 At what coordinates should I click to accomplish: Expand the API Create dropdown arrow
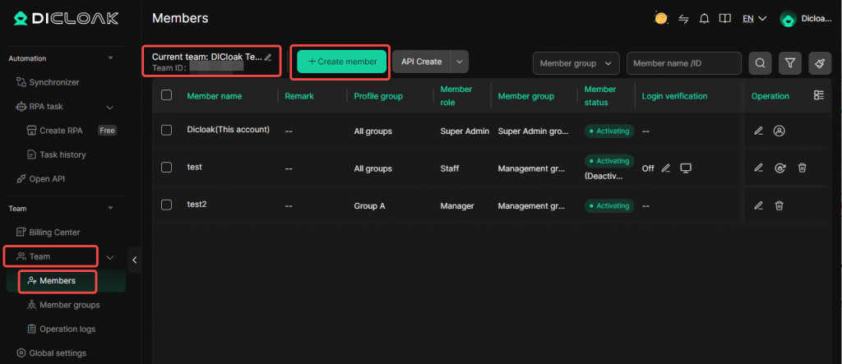tap(459, 62)
